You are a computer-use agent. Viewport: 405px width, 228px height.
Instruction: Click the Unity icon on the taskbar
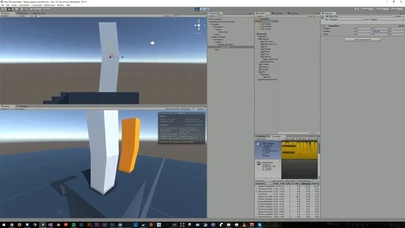click(x=42, y=225)
